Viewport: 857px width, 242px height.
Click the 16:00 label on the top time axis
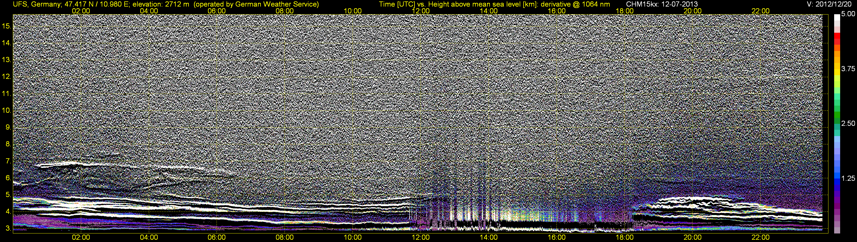click(556, 11)
